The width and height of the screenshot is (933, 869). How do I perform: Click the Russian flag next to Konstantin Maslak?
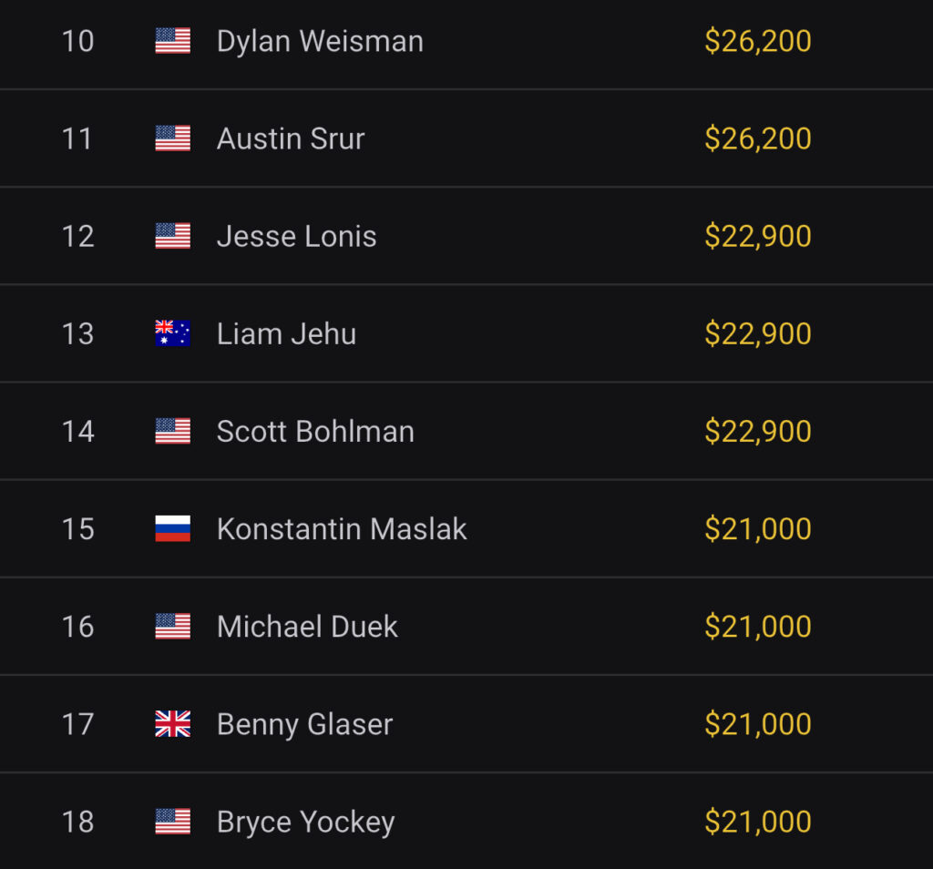[x=172, y=528]
